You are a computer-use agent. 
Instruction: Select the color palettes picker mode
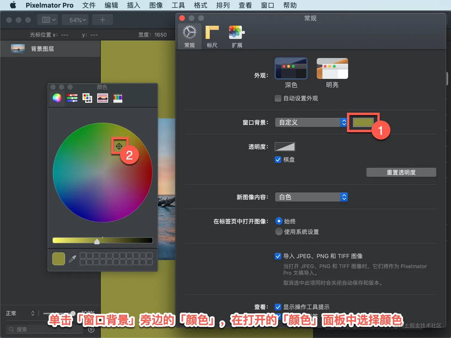pyautogui.click(x=87, y=98)
